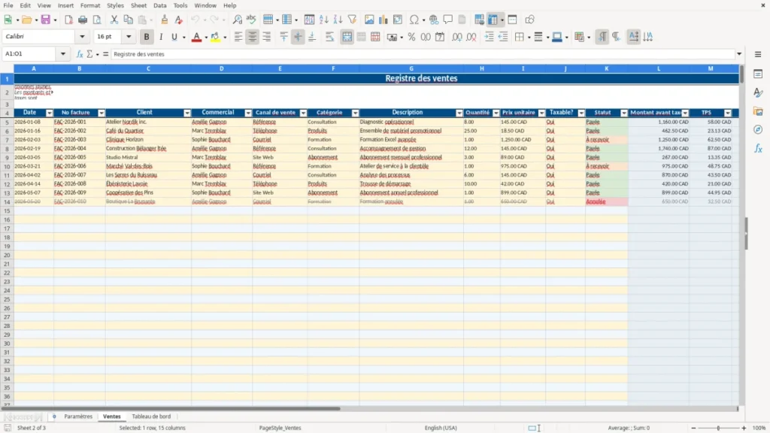Open the Tools menu
This screenshot has width=770, height=433.
click(180, 5)
